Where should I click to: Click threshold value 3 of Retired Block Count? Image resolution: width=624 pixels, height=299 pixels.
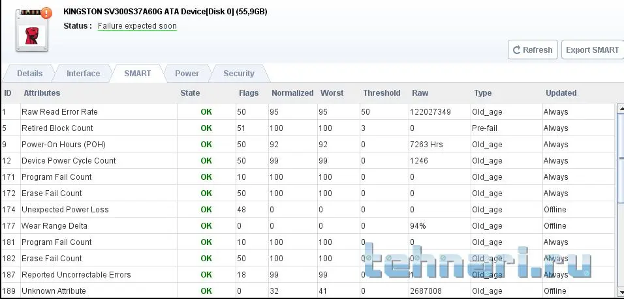click(x=363, y=128)
